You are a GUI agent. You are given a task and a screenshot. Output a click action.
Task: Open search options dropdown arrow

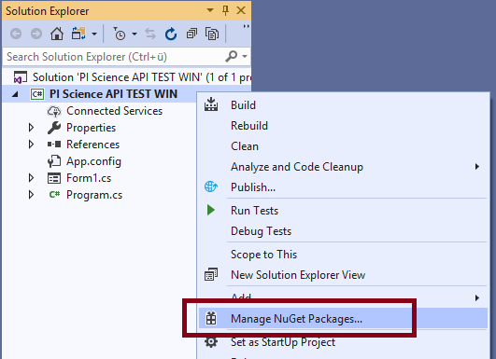coord(245,57)
